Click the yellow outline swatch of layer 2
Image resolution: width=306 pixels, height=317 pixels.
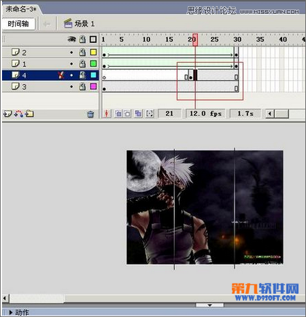tap(94, 52)
